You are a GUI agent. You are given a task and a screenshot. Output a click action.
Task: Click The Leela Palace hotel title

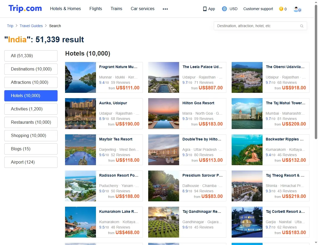coord(202,67)
